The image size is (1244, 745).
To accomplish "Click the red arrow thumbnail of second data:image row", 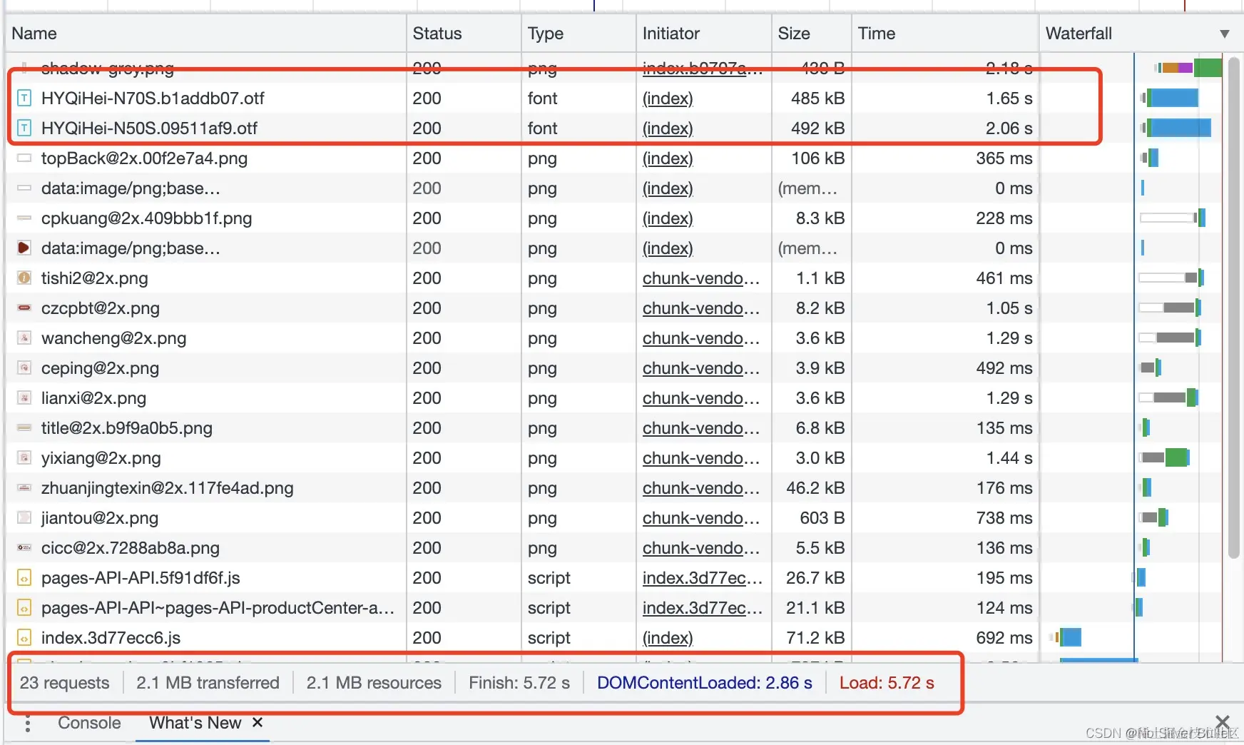I will (x=24, y=248).
